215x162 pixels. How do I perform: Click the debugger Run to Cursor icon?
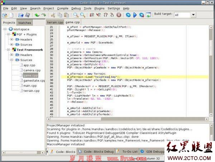point(99,15)
